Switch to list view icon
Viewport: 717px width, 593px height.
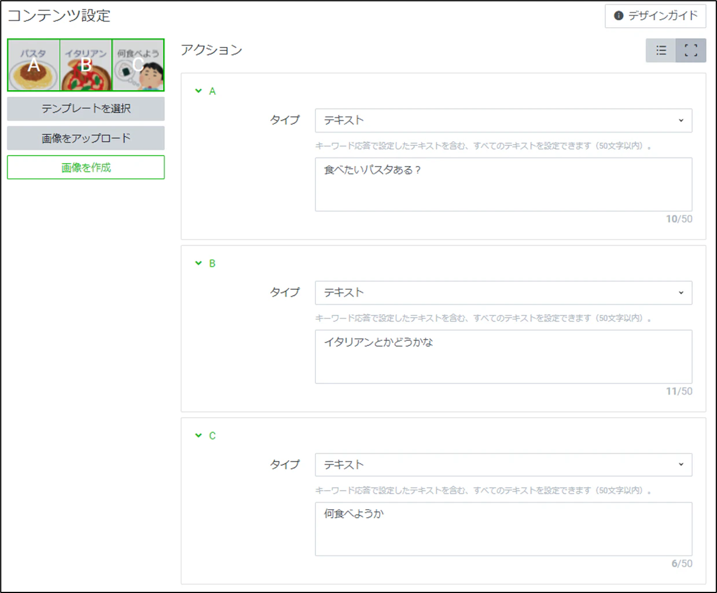pyautogui.click(x=661, y=50)
